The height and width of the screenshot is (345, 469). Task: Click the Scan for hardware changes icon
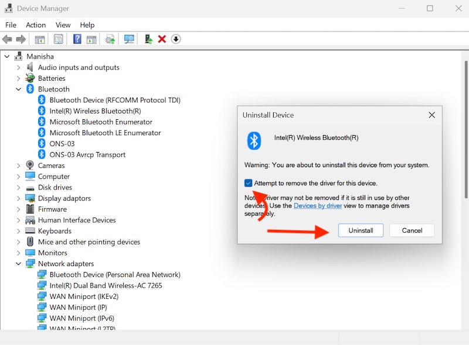click(129, 39)
